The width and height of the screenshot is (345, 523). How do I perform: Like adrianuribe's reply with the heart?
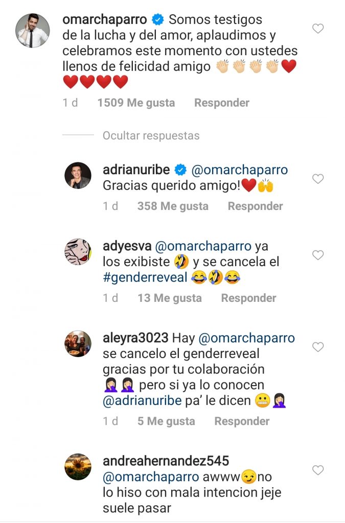318,179
